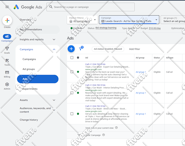Click the campaign search-type icon in selector

(x=103, y=21)
